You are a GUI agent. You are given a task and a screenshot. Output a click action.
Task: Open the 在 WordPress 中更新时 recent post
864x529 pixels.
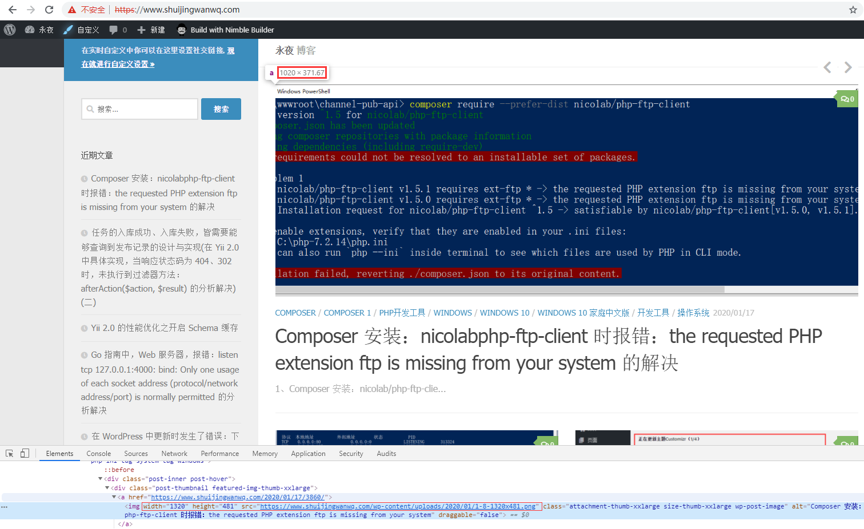click(x=165, y=437)
